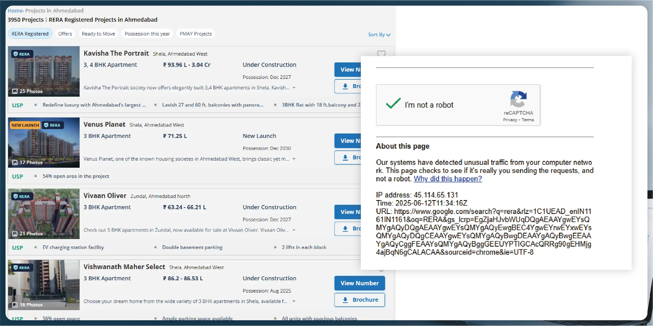Enable the Ready to Move filter
Viewport: 653px width, 326px height.
click(98, 34)
